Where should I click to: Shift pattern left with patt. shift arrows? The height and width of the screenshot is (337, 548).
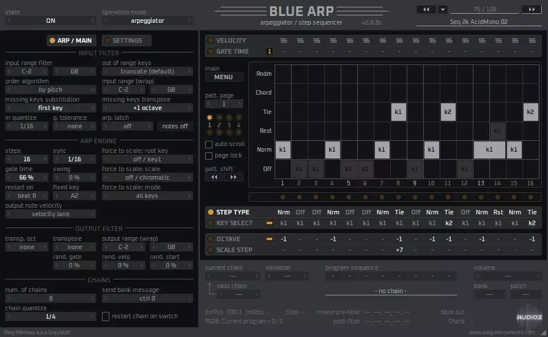coord(214,177)
